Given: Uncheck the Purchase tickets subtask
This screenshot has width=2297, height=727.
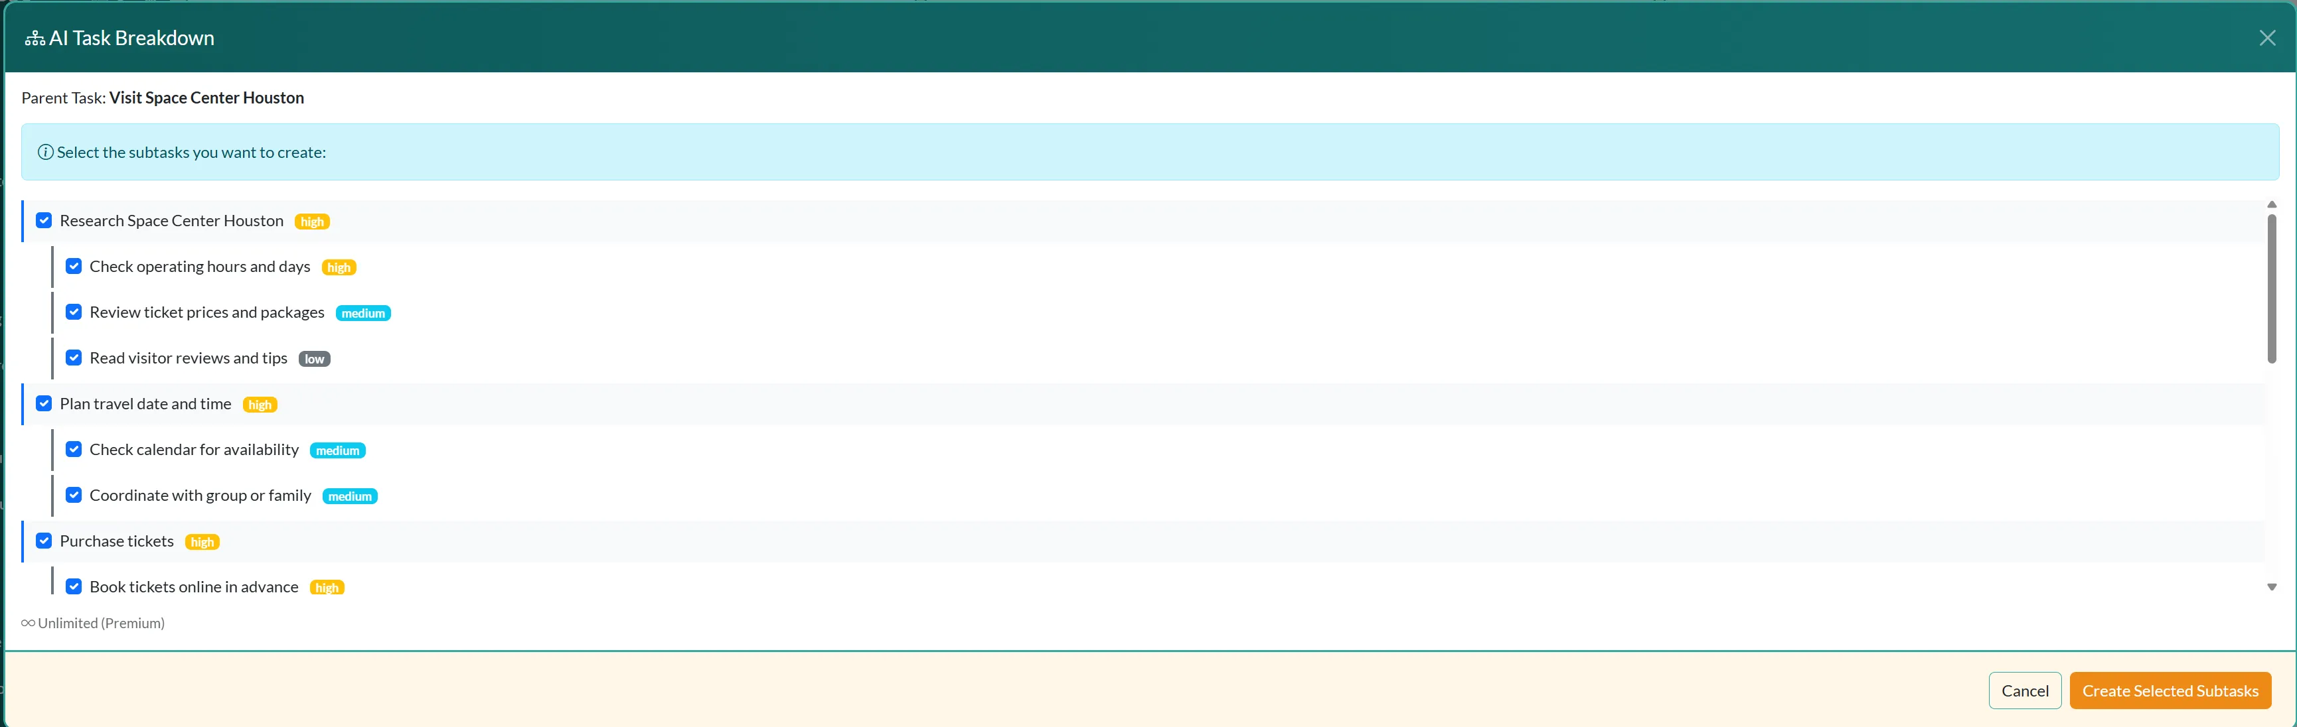Looking at the screenshot, I should click(x=44, y=541).
